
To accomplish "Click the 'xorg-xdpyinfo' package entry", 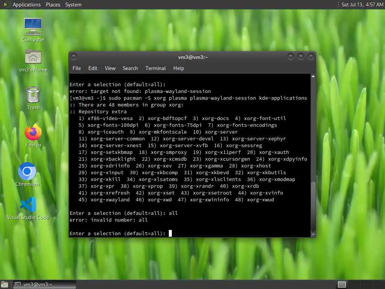I will click(x=288, y=159).
